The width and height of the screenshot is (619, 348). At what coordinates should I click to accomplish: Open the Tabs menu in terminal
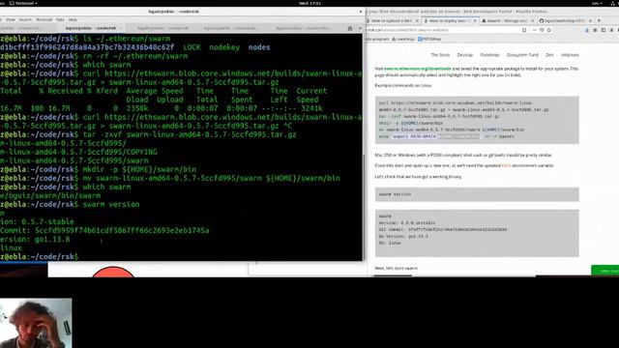click(60, 19)
